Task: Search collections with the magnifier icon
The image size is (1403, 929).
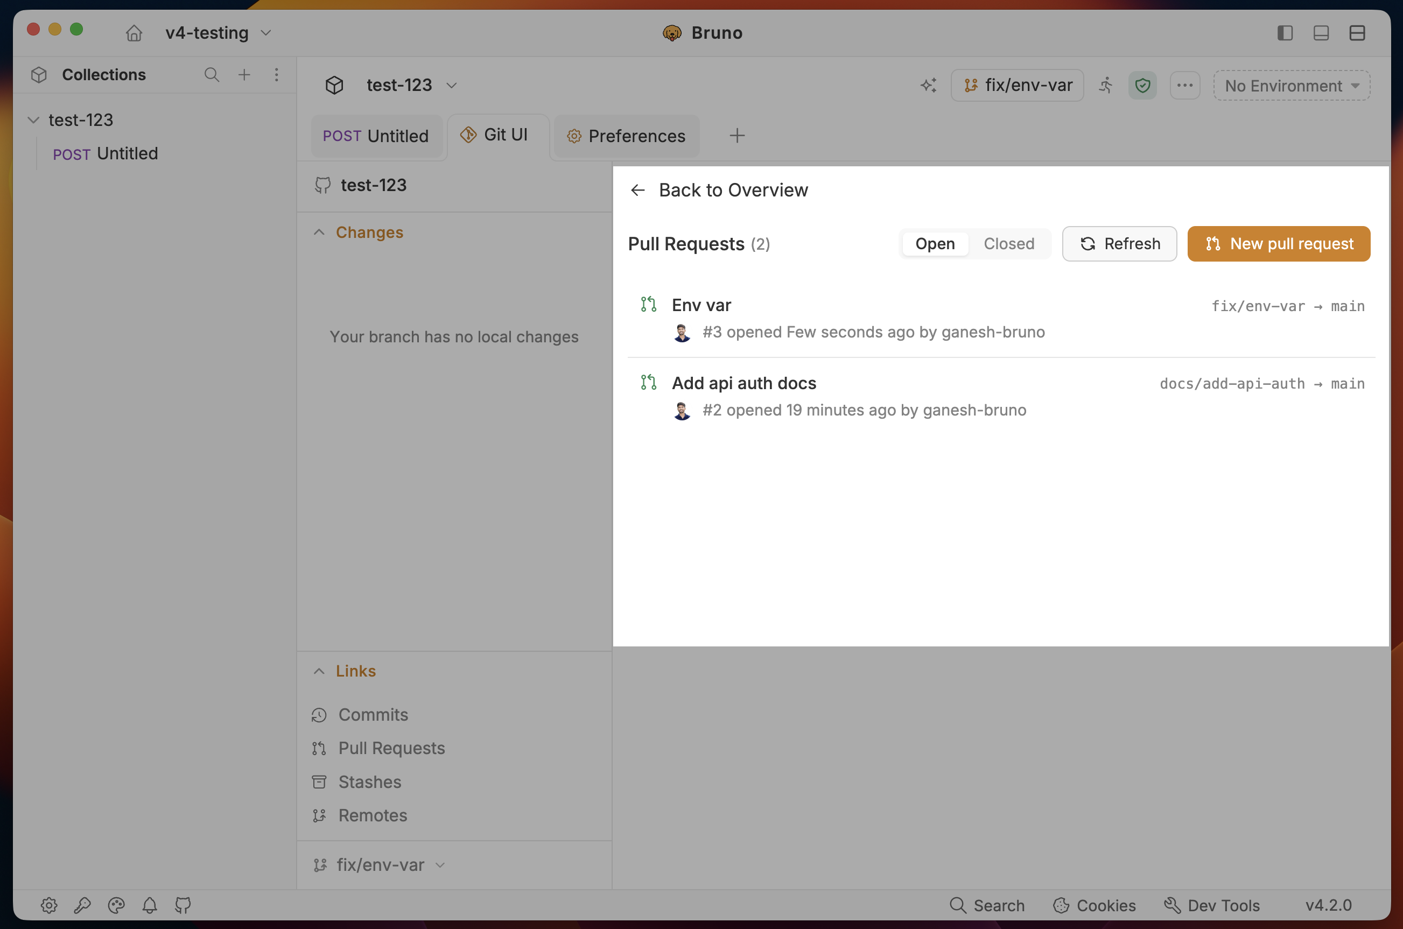Action: [x=212, y=75]
